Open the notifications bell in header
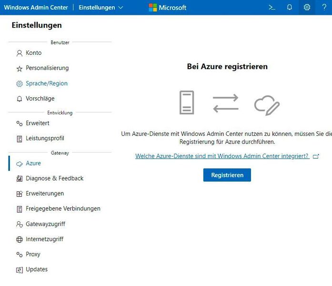 (290, 8)
